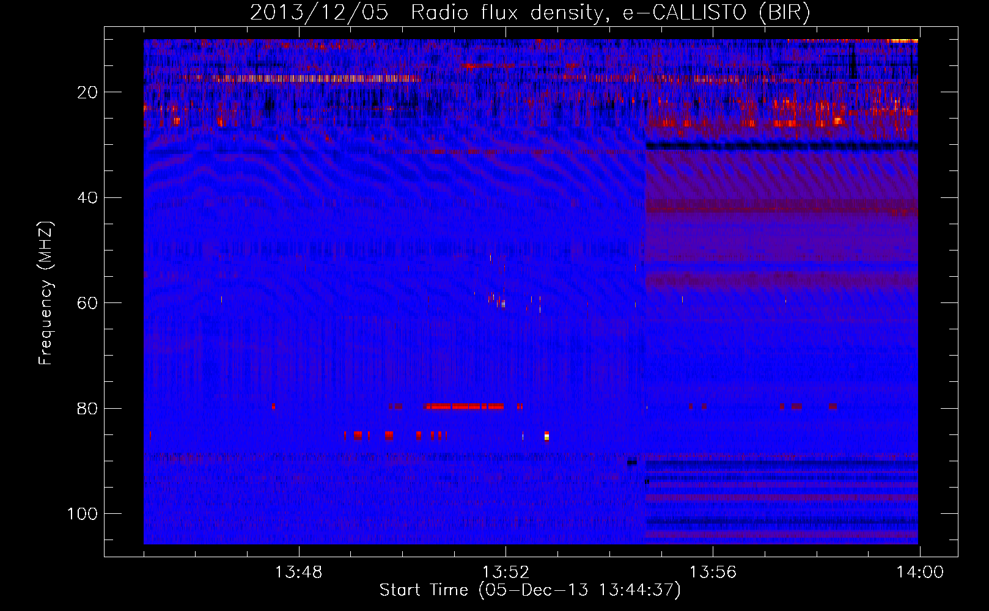Click the long red emission streak at 80 MHz
The width and height of the screenshot is (989, 611).
pos(464,406)
